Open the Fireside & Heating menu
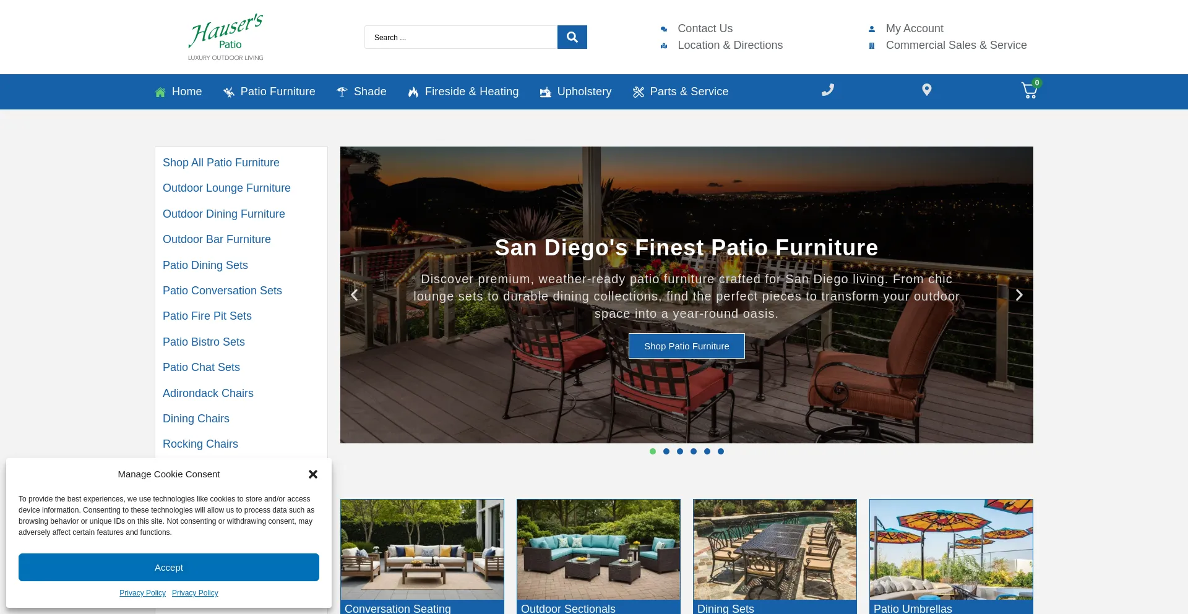Screen dimensions: 1188x614 coord(471,92)
